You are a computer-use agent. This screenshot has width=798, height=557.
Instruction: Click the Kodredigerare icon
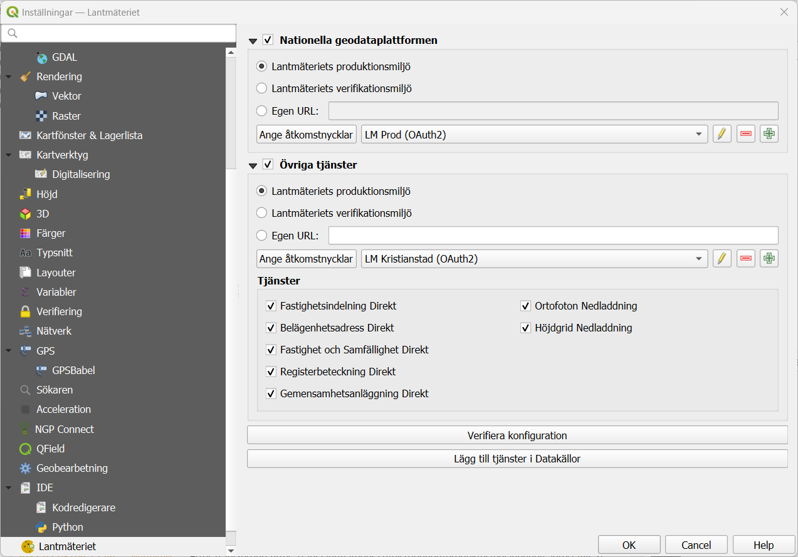point(41,508)
